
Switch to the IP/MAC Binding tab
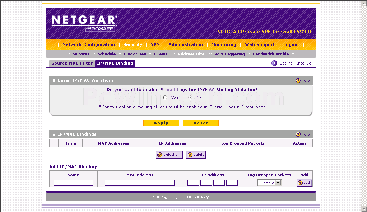point(115,63)
